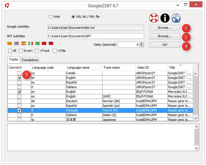
Task: Click the Go! button
Action: pos(165,45)
